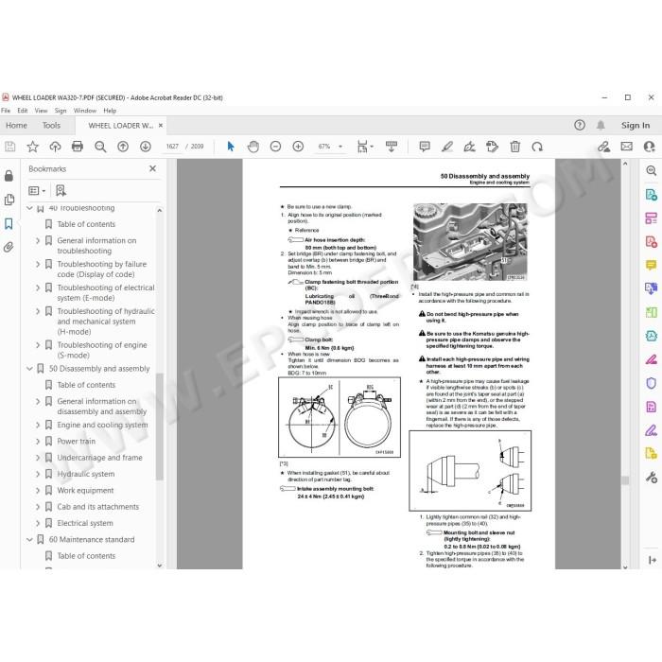This screenshot has width=662, height=662.
Task: Show the security lock panel
Action: [x=9, y=176]
